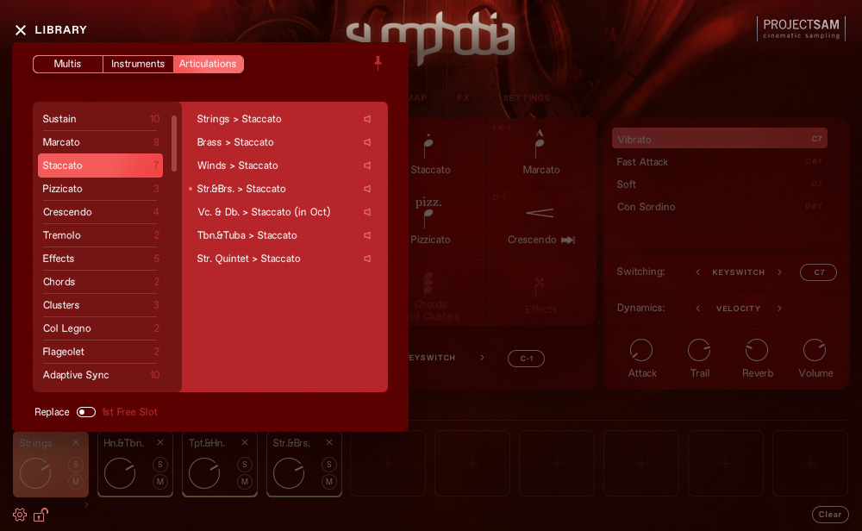The height and width of the screenshot is (531, 862).
Task: Preview Str. Quintet > Staccato speaker icon
Action: [x=367, y=259]
